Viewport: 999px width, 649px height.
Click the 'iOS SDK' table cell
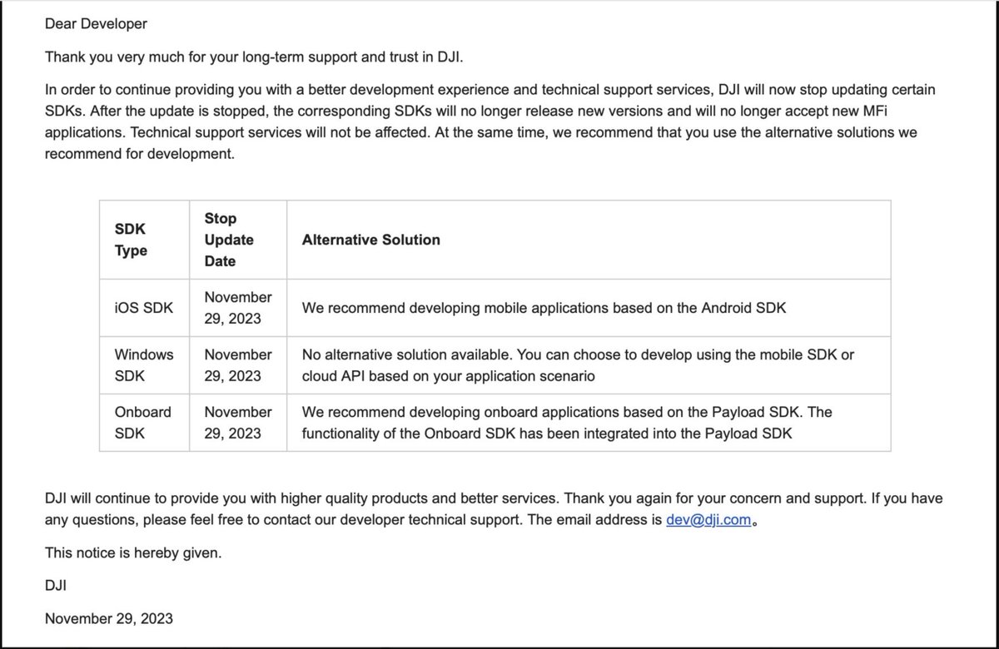136,308
